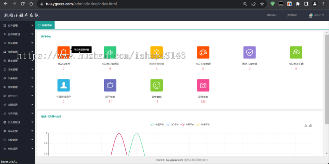Expand the 栏目管理 sidebar menu
This screenshot has height=164, width=329.
click(x=18, y=25)
